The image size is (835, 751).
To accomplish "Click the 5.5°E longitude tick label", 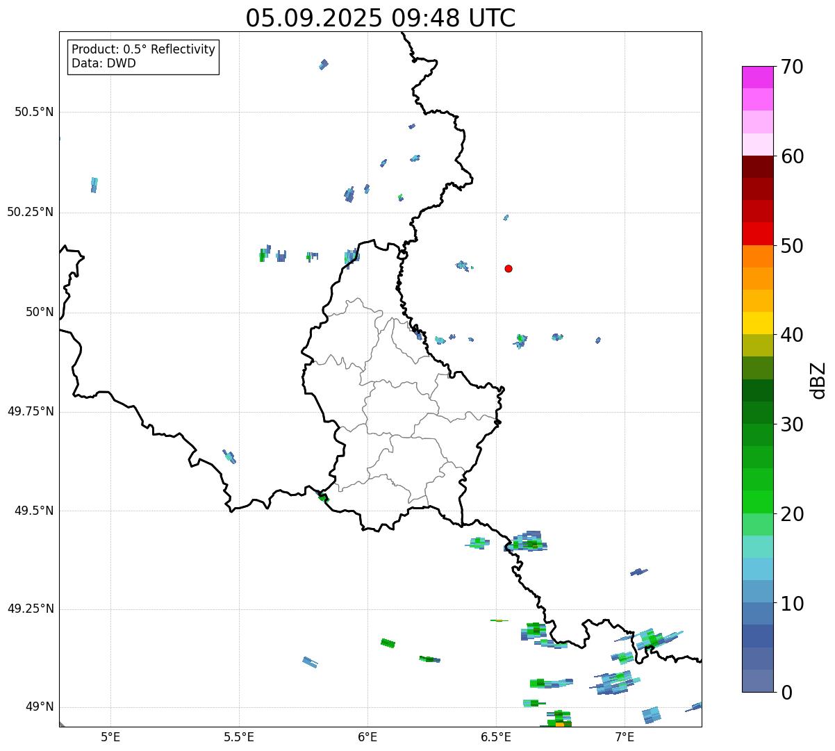I will (239, 736).
